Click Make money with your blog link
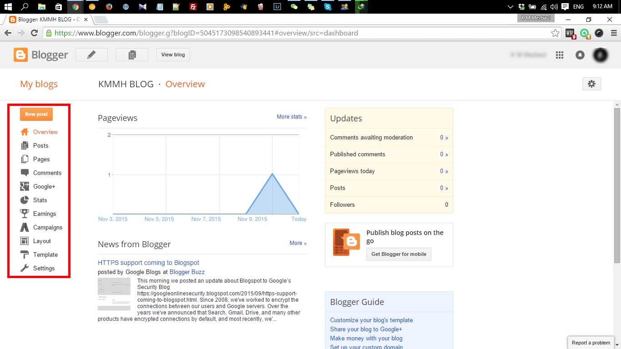This screenshot has width=621, height=349. [366, 338]
